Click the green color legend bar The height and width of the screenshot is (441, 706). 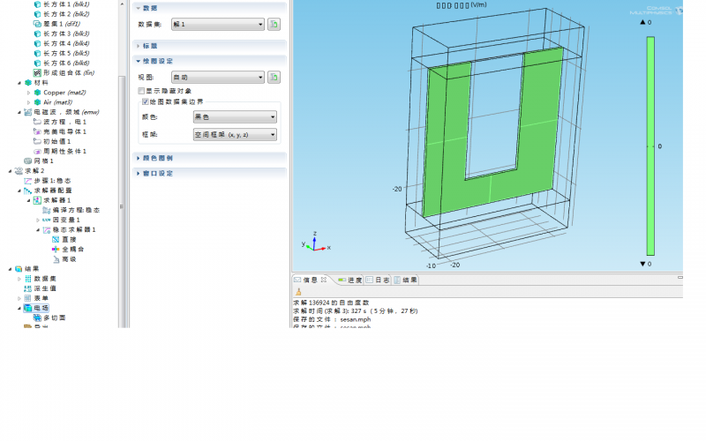(650, 146)
